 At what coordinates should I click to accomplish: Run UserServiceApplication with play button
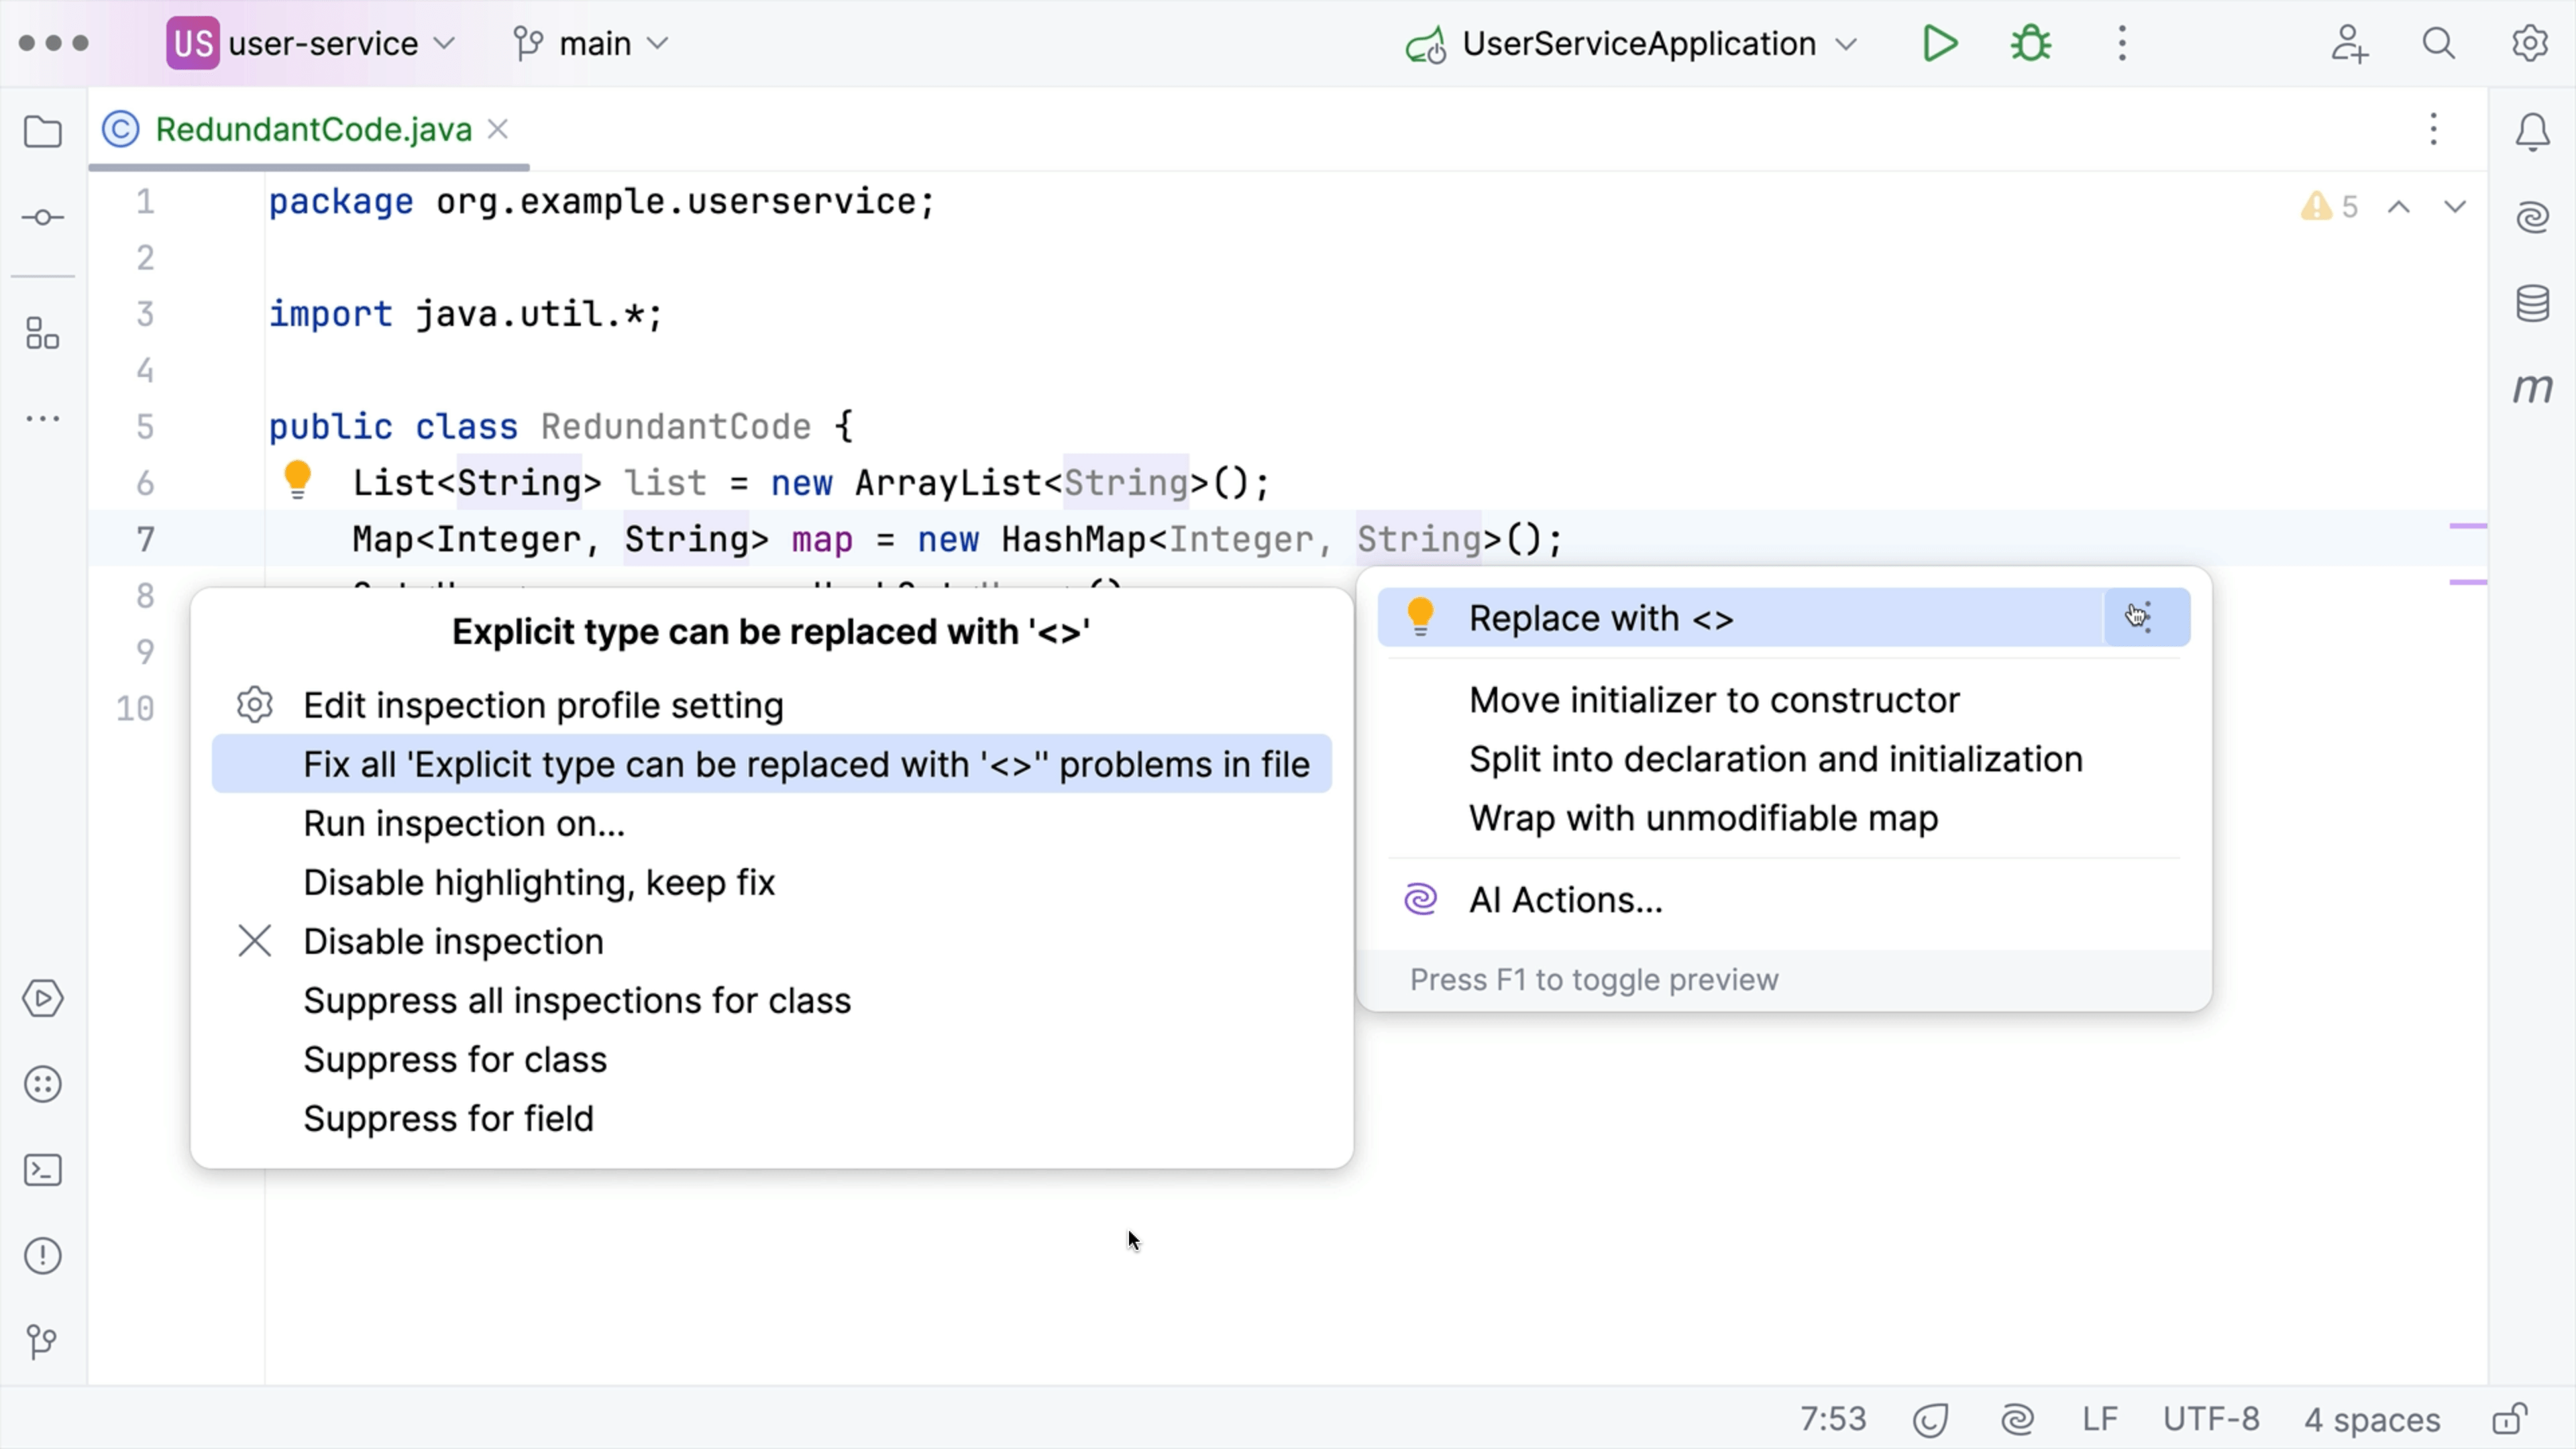point(1939,44)
